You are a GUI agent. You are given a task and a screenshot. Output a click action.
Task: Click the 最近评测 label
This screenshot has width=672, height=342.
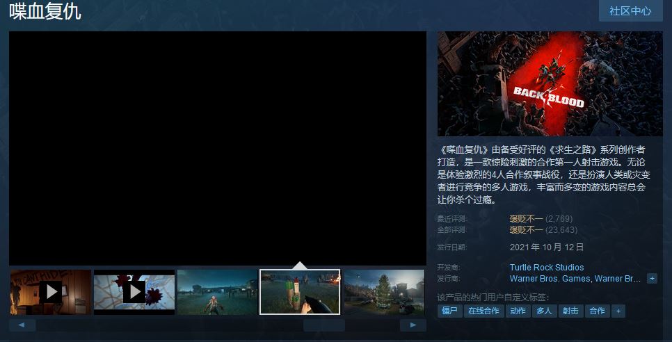tap(453, 219)
